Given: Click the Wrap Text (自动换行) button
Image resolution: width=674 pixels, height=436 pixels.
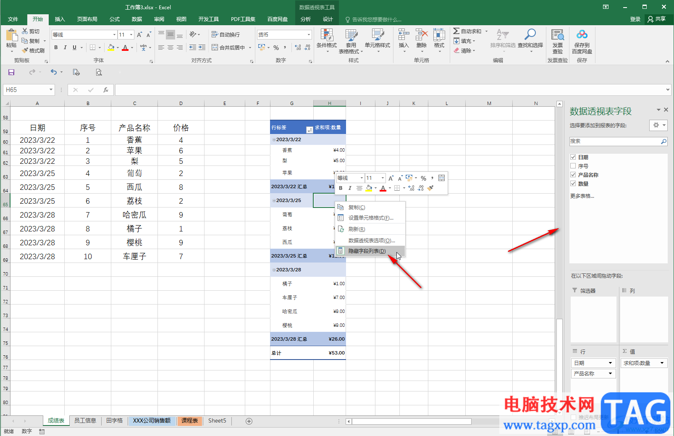Looking at the screenshot, I should (226, 34).
